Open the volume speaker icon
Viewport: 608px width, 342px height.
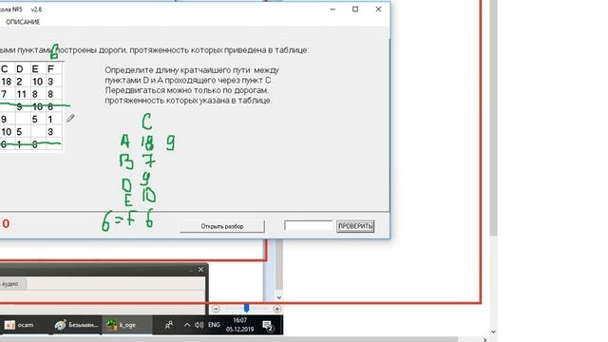[x=199, y=325]
